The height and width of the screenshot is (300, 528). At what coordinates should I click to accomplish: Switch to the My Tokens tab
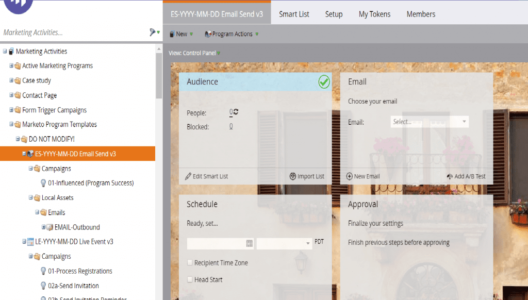(374, 14)
